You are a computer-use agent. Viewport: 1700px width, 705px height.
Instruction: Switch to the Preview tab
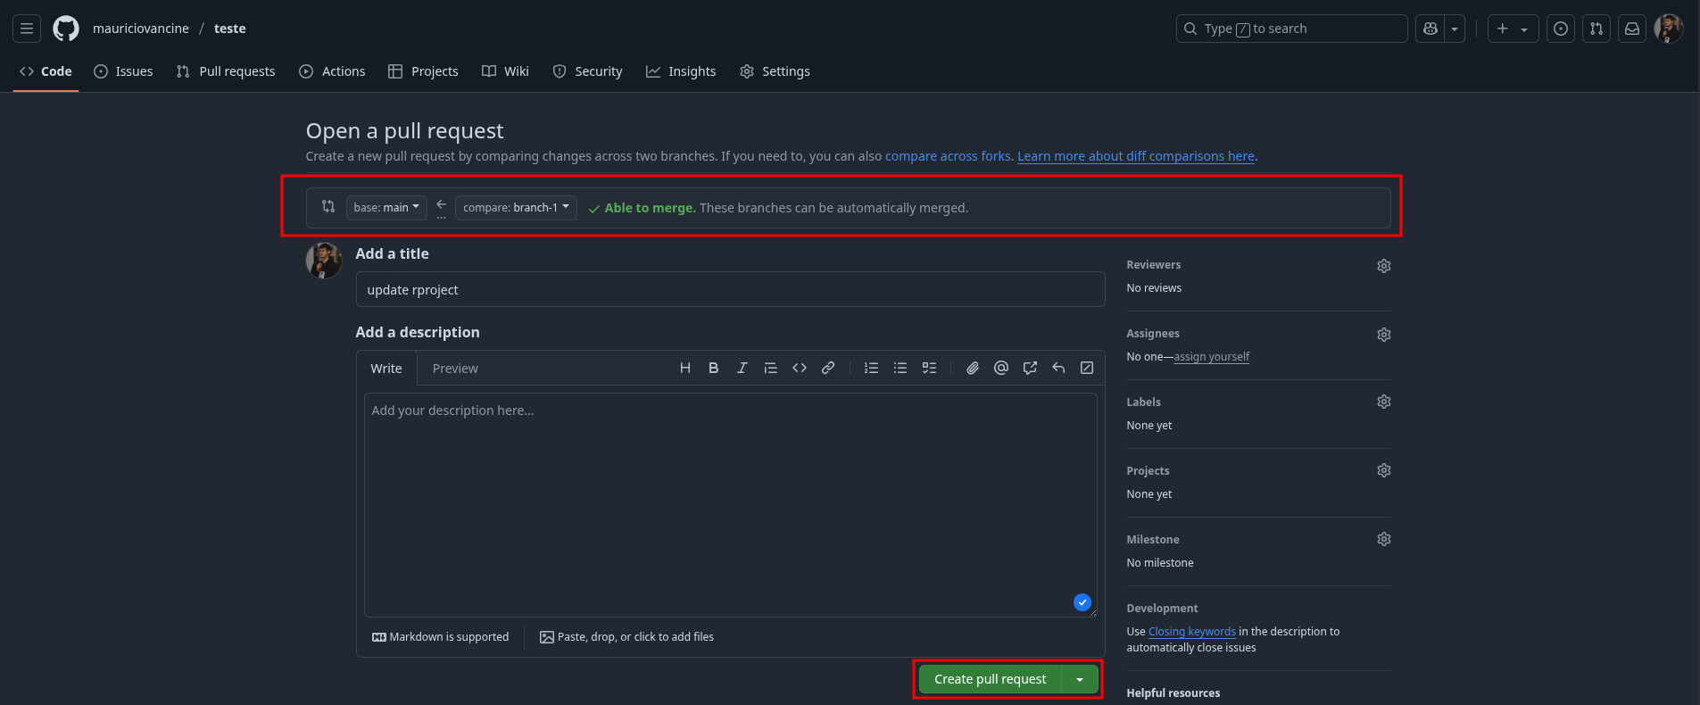coord(455,369)
